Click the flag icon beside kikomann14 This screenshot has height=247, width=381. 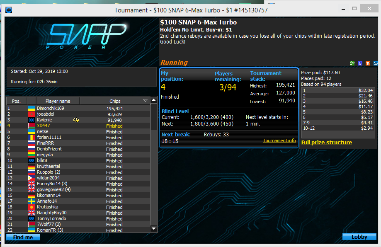coord(32,196)
